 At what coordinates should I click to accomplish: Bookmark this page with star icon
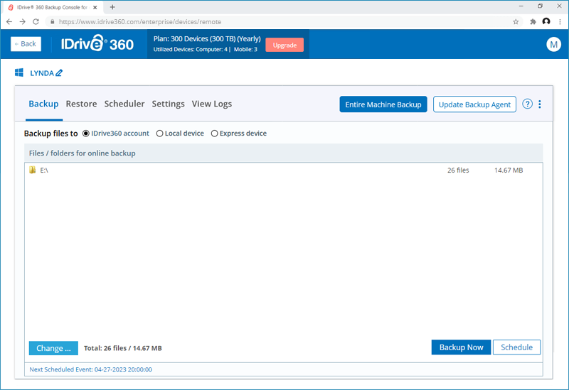pos(516,22)
